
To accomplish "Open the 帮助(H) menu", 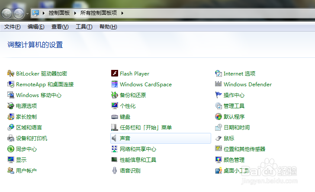I will point(108,27).
